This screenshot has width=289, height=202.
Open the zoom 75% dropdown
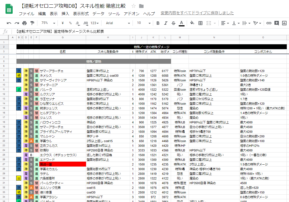(48, 23)
